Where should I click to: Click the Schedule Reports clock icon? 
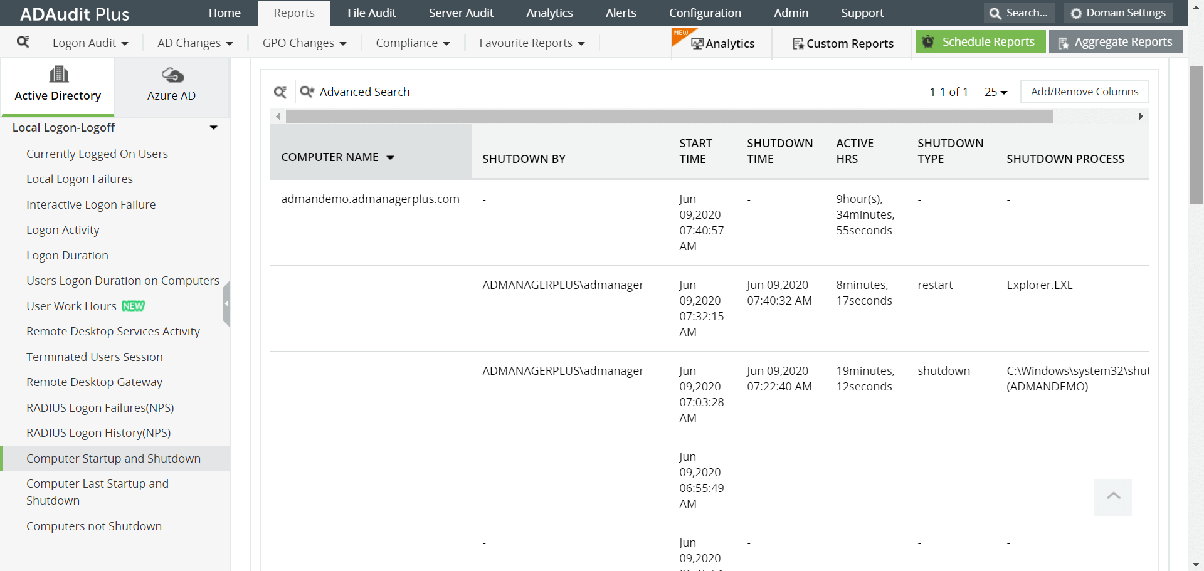[x=928, y=42]
